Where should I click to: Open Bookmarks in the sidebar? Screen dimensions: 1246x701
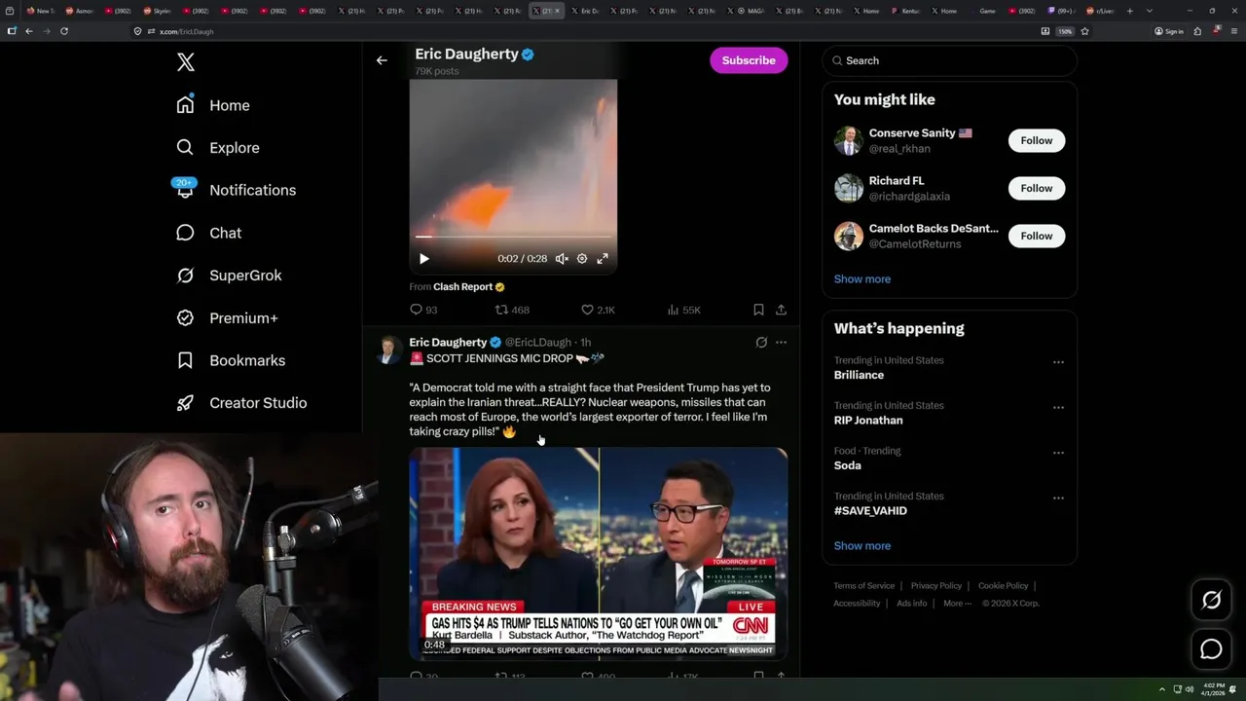tap(231, 360)
